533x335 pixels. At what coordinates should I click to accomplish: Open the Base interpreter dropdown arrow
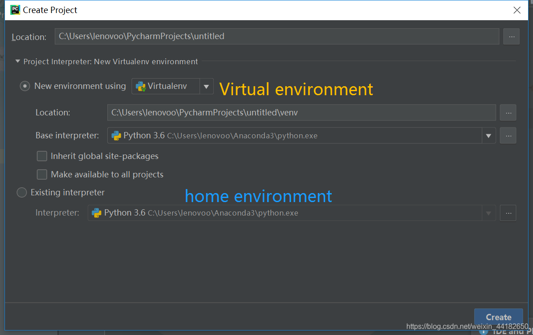coord(489,136)
